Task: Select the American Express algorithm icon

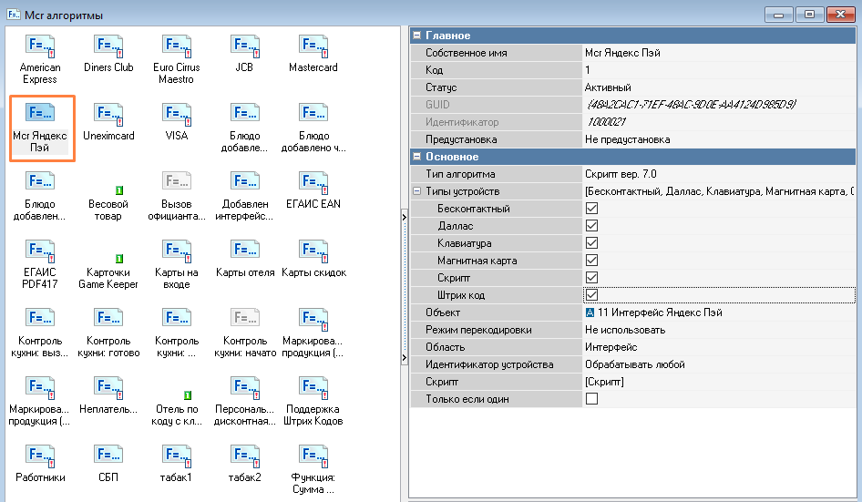Action: pyautogui.click(x=40, y=46)
